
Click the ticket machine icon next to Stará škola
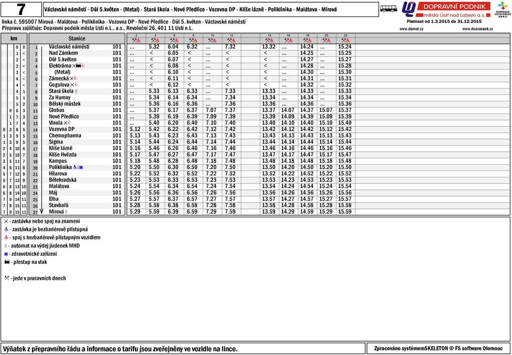click(x=76, y=91)
